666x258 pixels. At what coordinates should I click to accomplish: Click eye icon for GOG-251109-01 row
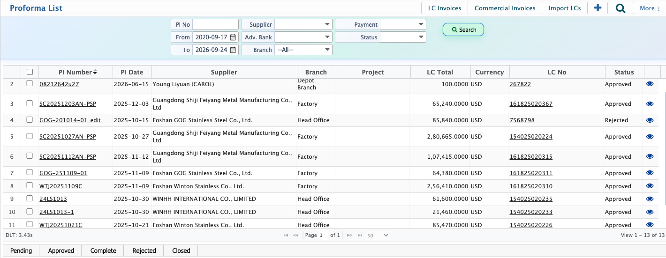(650, 173)
